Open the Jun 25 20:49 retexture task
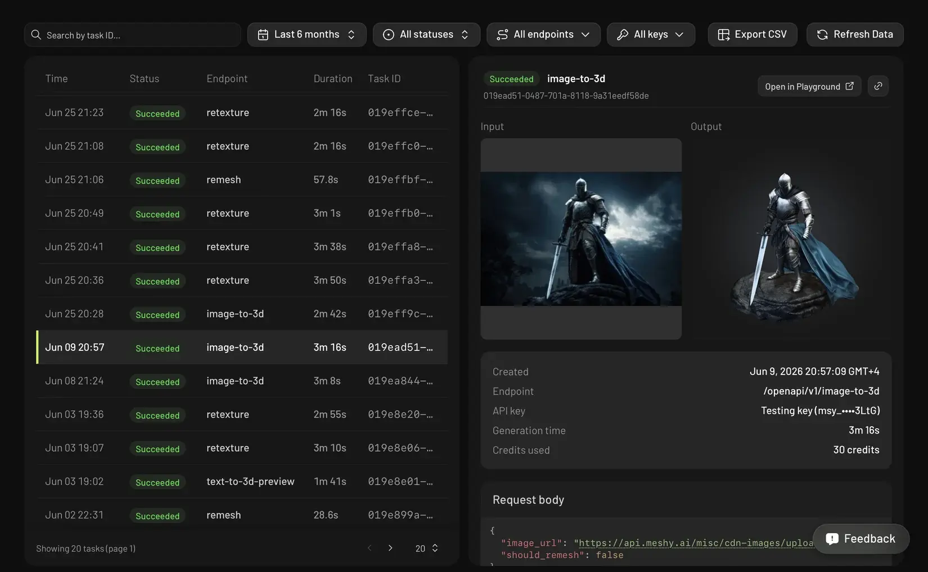Viewport: 928px width, 572px height. click(x=242, y=213)
